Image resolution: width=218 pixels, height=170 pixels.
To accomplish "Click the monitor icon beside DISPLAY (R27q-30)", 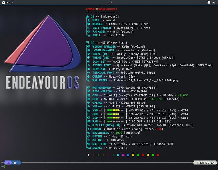I will pos(89,125).
